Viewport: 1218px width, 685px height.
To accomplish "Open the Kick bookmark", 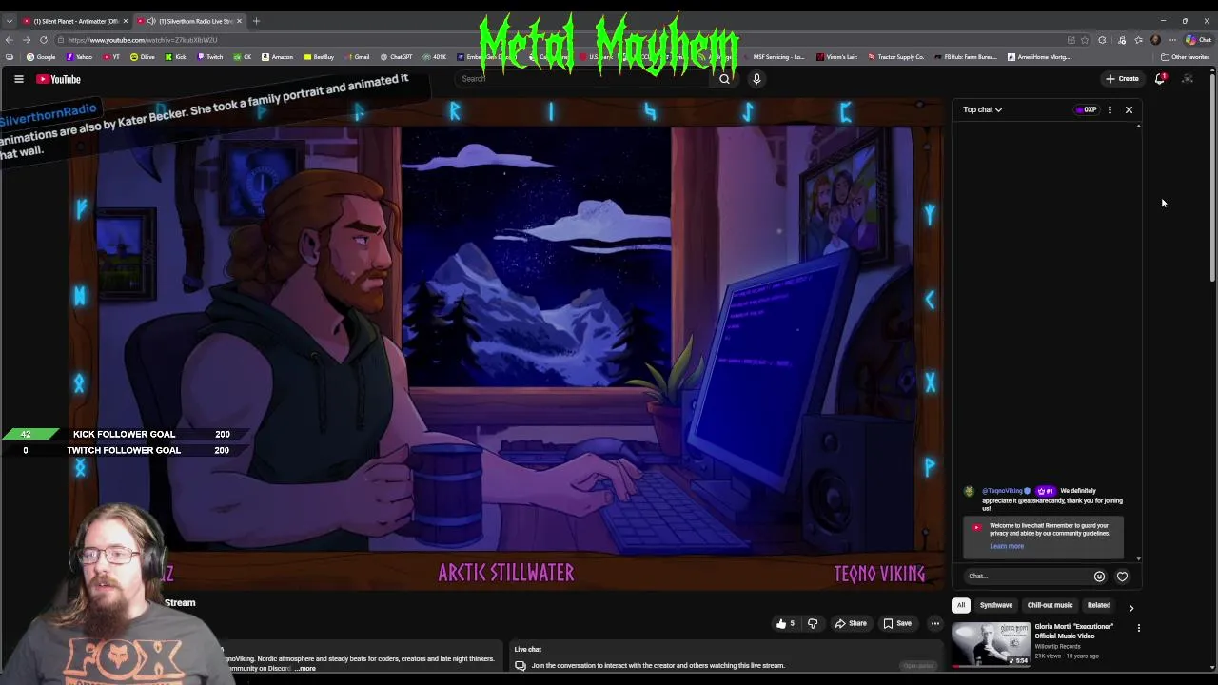I will [176, 57].
